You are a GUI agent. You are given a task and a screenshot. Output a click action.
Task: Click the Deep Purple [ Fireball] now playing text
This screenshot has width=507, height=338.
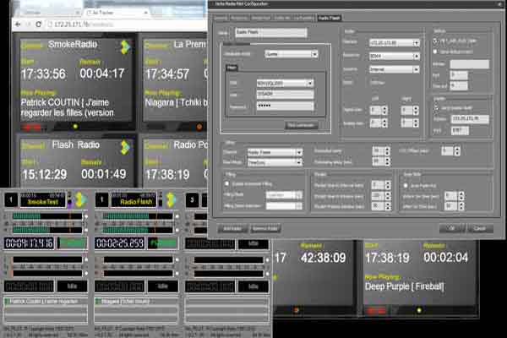[405, 286]
